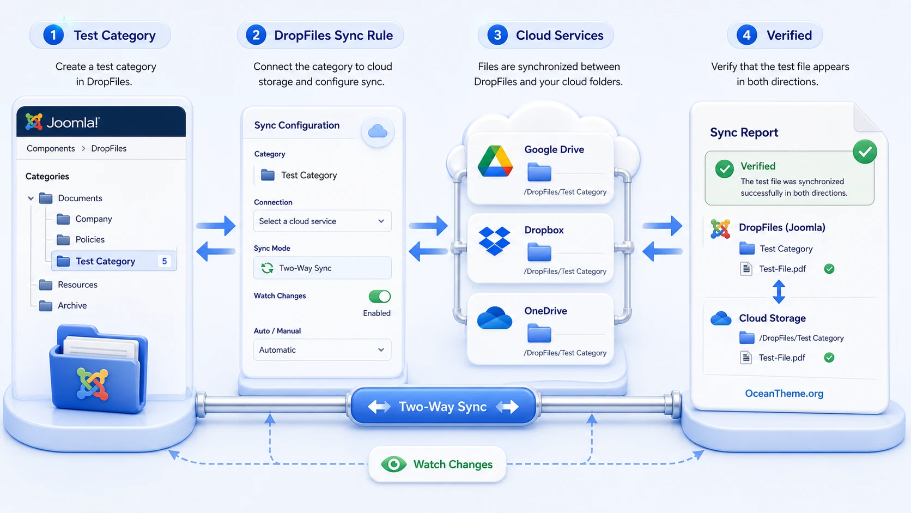Image resolution: width=911 pixels, height=513 pixels.
Task: Click the Dropbox /DropFiles/Test Category path
Action: coord(565,271)
